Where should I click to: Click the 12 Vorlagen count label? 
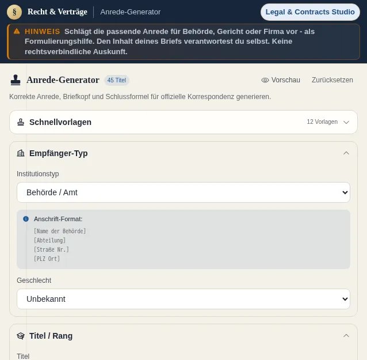point(322,122)
